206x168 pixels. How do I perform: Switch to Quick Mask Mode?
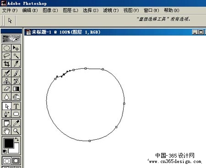click(16, 161)
